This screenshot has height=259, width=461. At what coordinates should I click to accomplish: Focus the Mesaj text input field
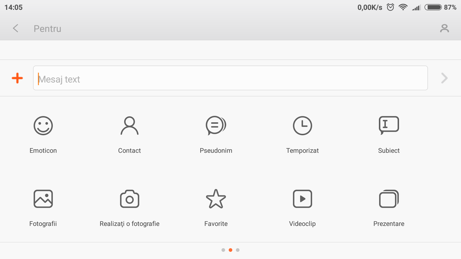click(x=231, y=78)
